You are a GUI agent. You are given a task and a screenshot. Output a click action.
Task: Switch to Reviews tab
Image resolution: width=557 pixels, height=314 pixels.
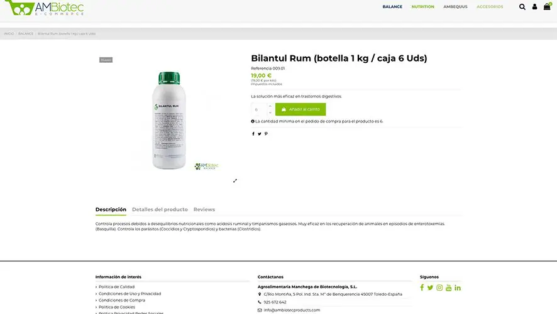point(204,209)
